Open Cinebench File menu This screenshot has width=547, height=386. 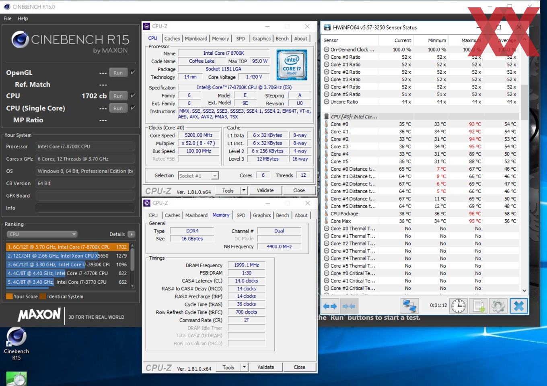[7, 19]
